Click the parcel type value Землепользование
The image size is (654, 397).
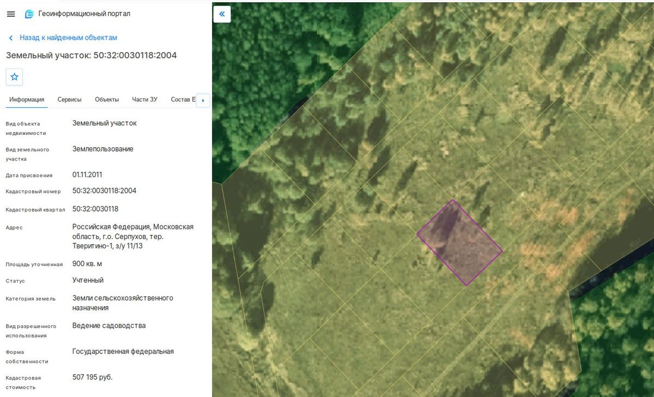pyautogui.click(x=103, y=149)
